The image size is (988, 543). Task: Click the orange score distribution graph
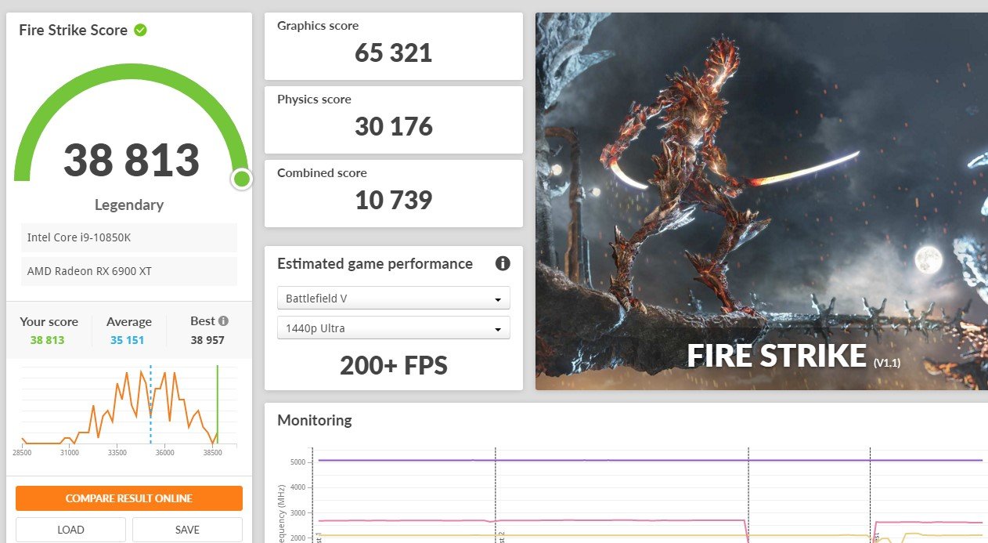click(120, 406)
